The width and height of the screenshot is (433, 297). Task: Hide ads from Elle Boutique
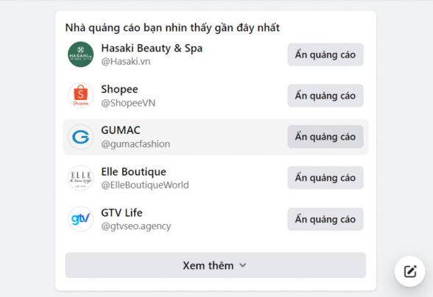[x=325, y=178]
